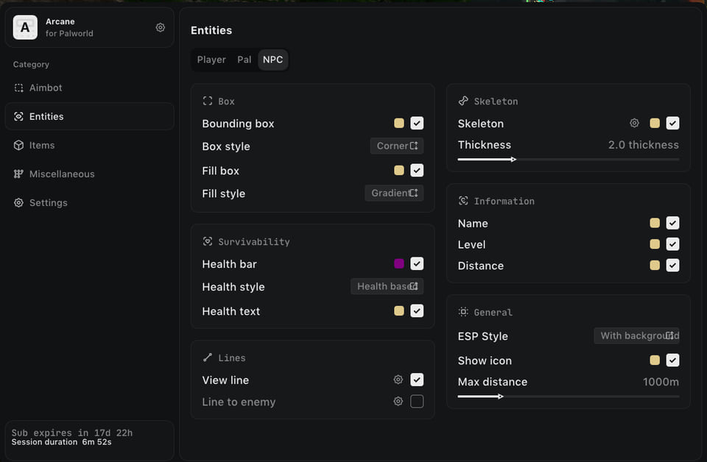Toggle the Show icon checkbox

pos(672,360)
